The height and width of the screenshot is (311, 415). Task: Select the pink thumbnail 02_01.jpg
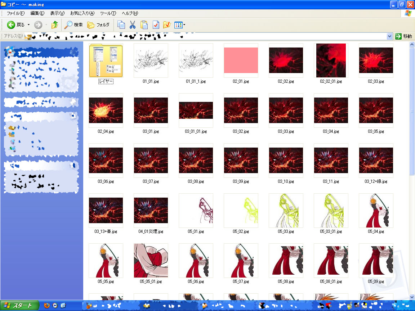coord(241,60)
